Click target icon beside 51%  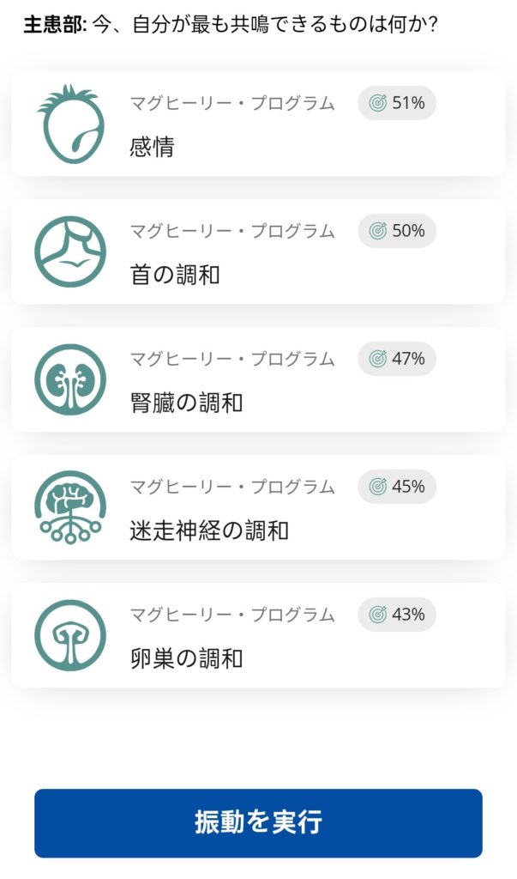tap(377, 103)
